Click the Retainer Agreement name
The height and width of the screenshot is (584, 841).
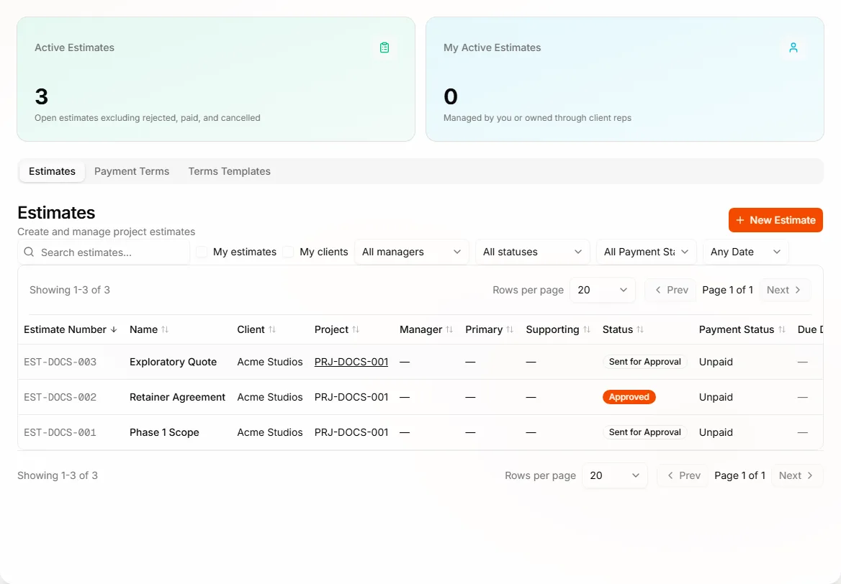click(178, 397)
